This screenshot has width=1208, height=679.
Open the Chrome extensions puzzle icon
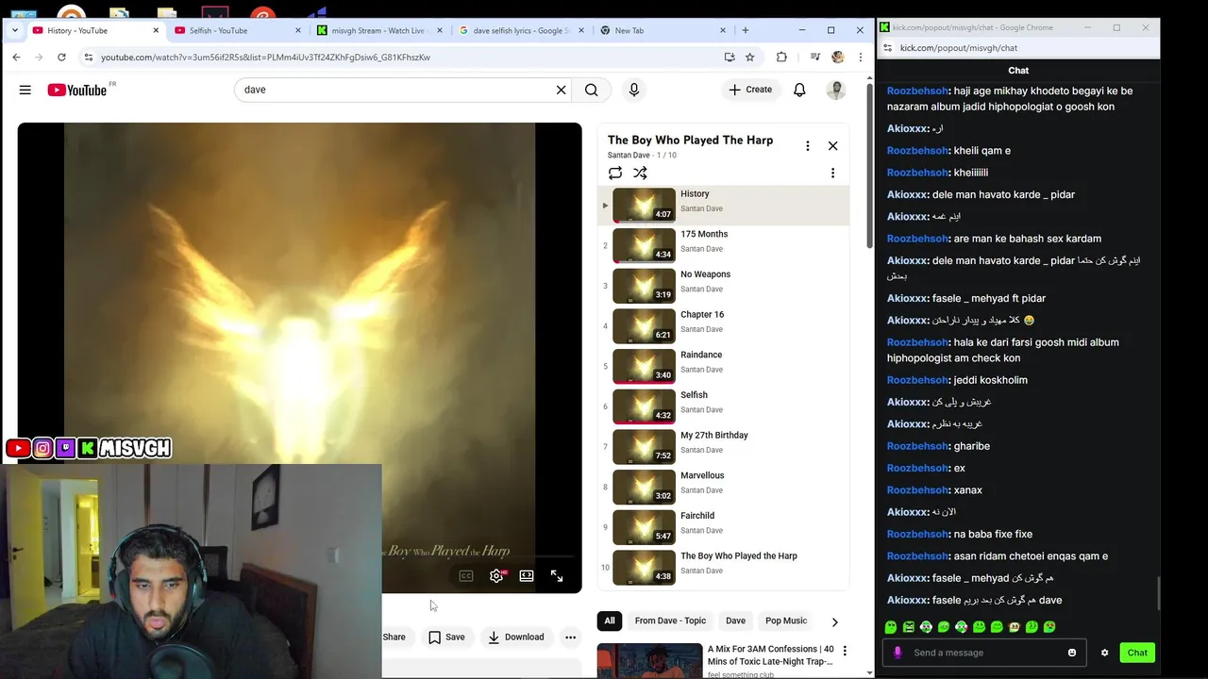[781, 58]
